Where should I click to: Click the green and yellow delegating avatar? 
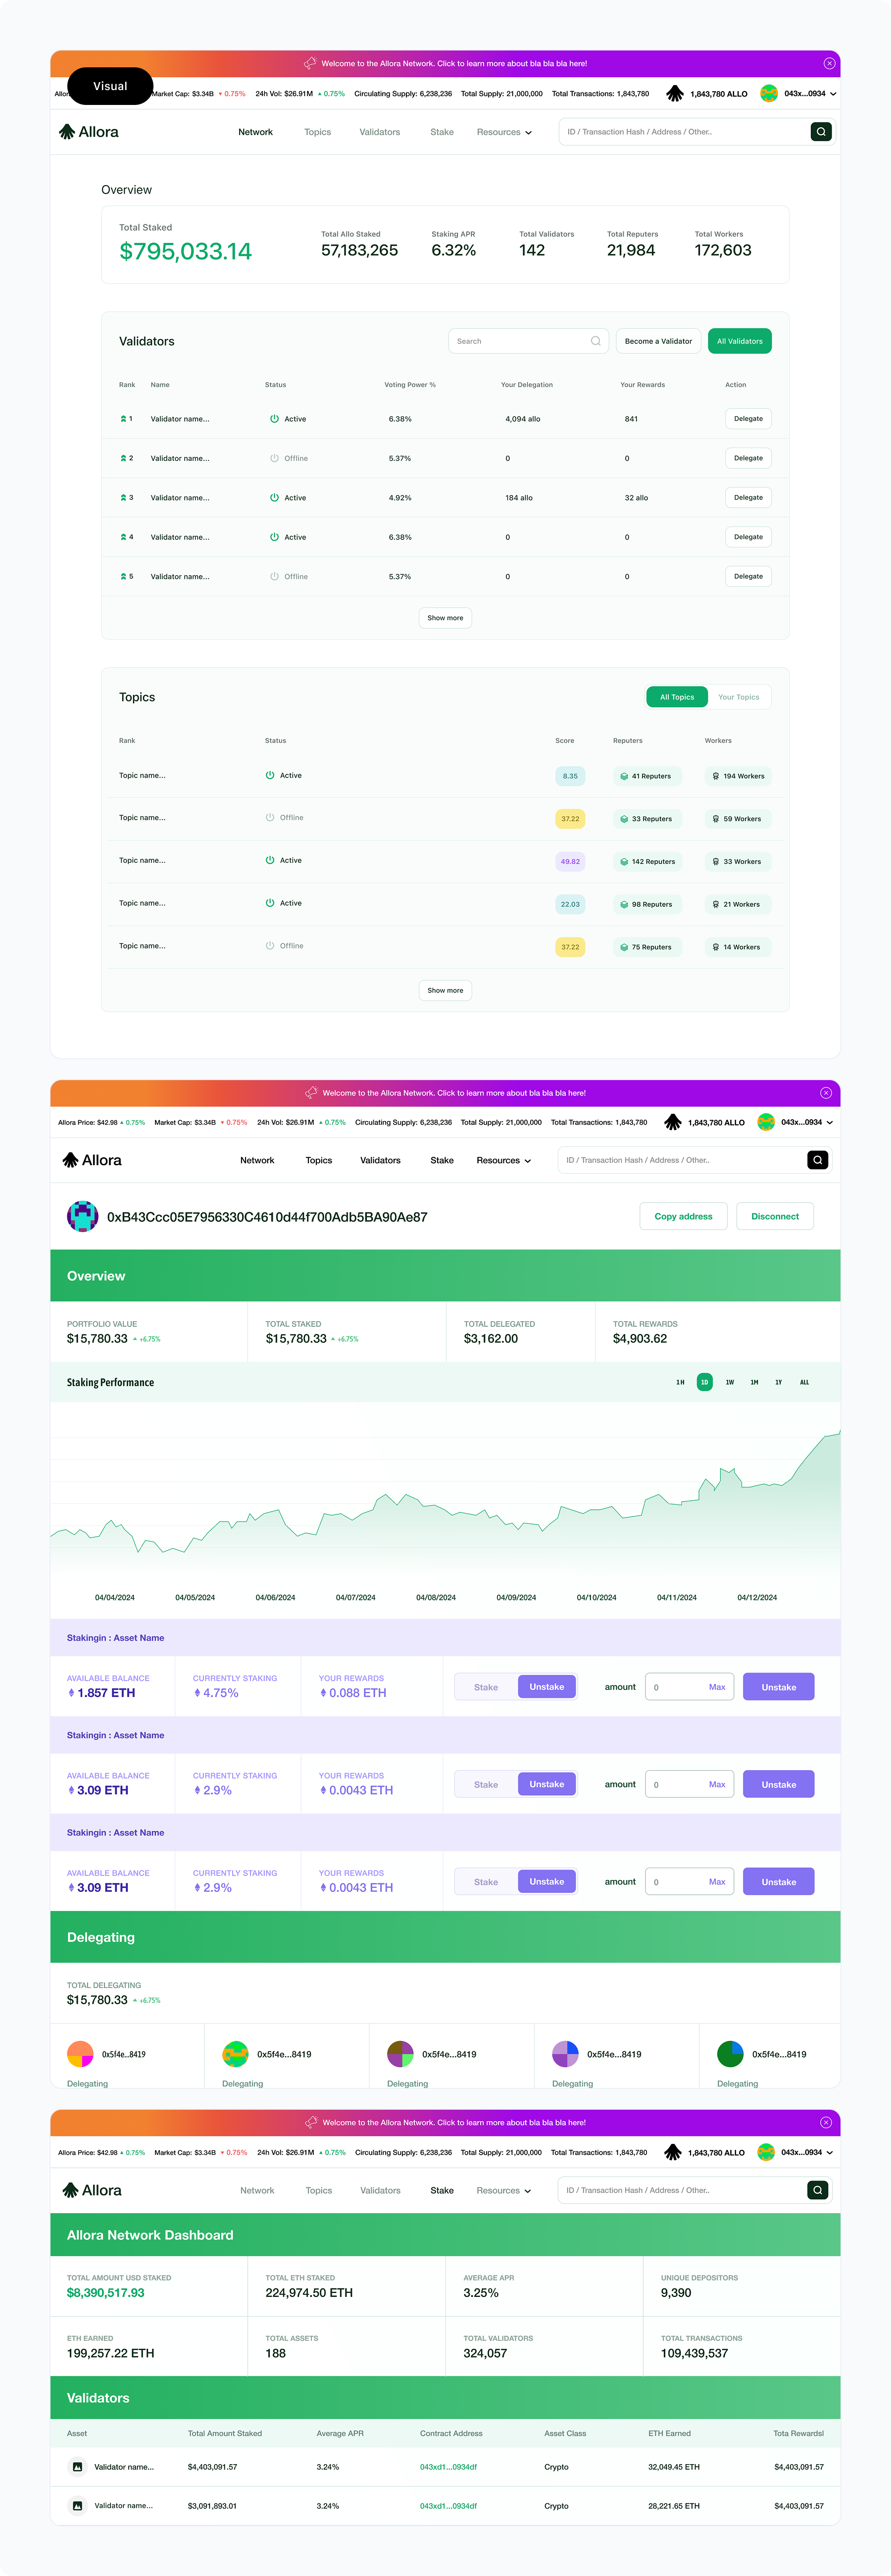236,2054
